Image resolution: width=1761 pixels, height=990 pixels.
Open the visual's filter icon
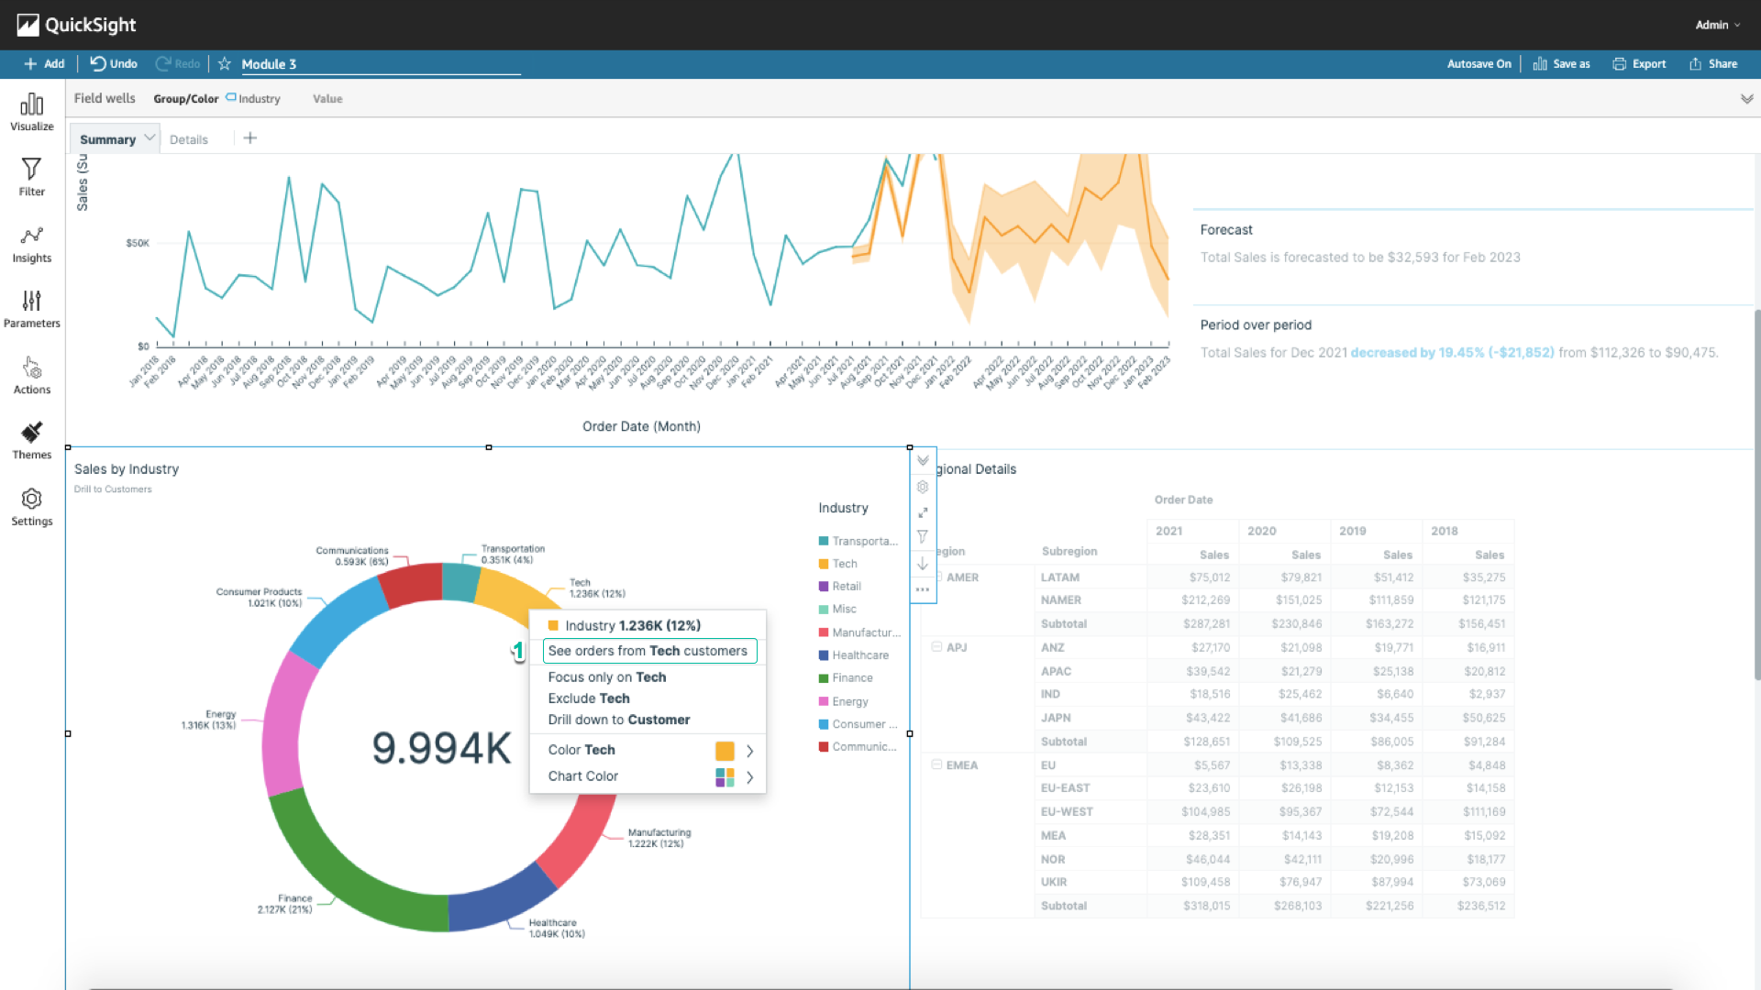click(923, 537)
